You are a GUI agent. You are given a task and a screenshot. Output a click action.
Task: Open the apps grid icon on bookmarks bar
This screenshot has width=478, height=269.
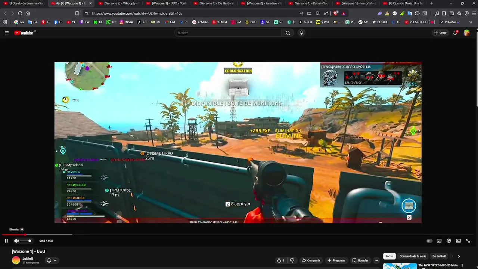click(x=5, y=22)
